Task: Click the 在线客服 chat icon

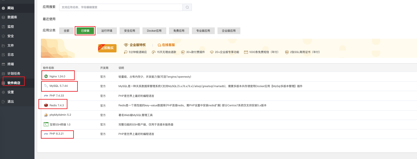Action: click(x=159, y=45)
